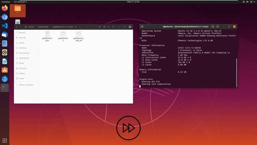257x145 pixels.
Task: Launch Chromium browser from the dock
Action: [x=4, y=17]
